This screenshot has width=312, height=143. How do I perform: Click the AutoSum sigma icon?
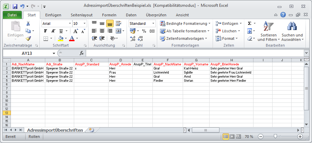point(249,23)
